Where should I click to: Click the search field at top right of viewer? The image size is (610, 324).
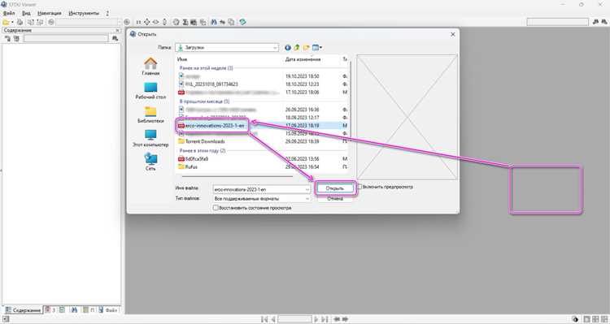557,22
